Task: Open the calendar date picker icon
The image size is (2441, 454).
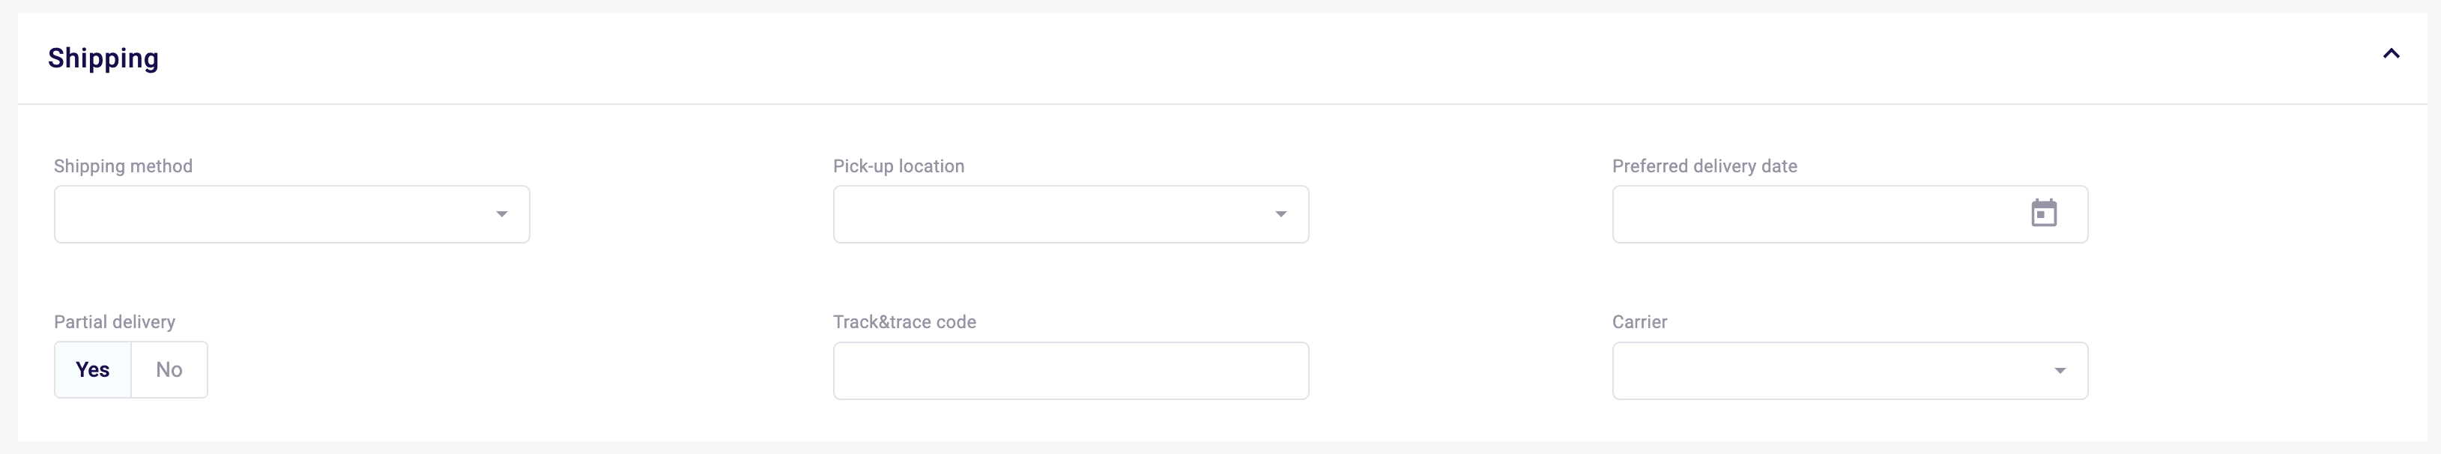Action: (x=2043, y=214)
